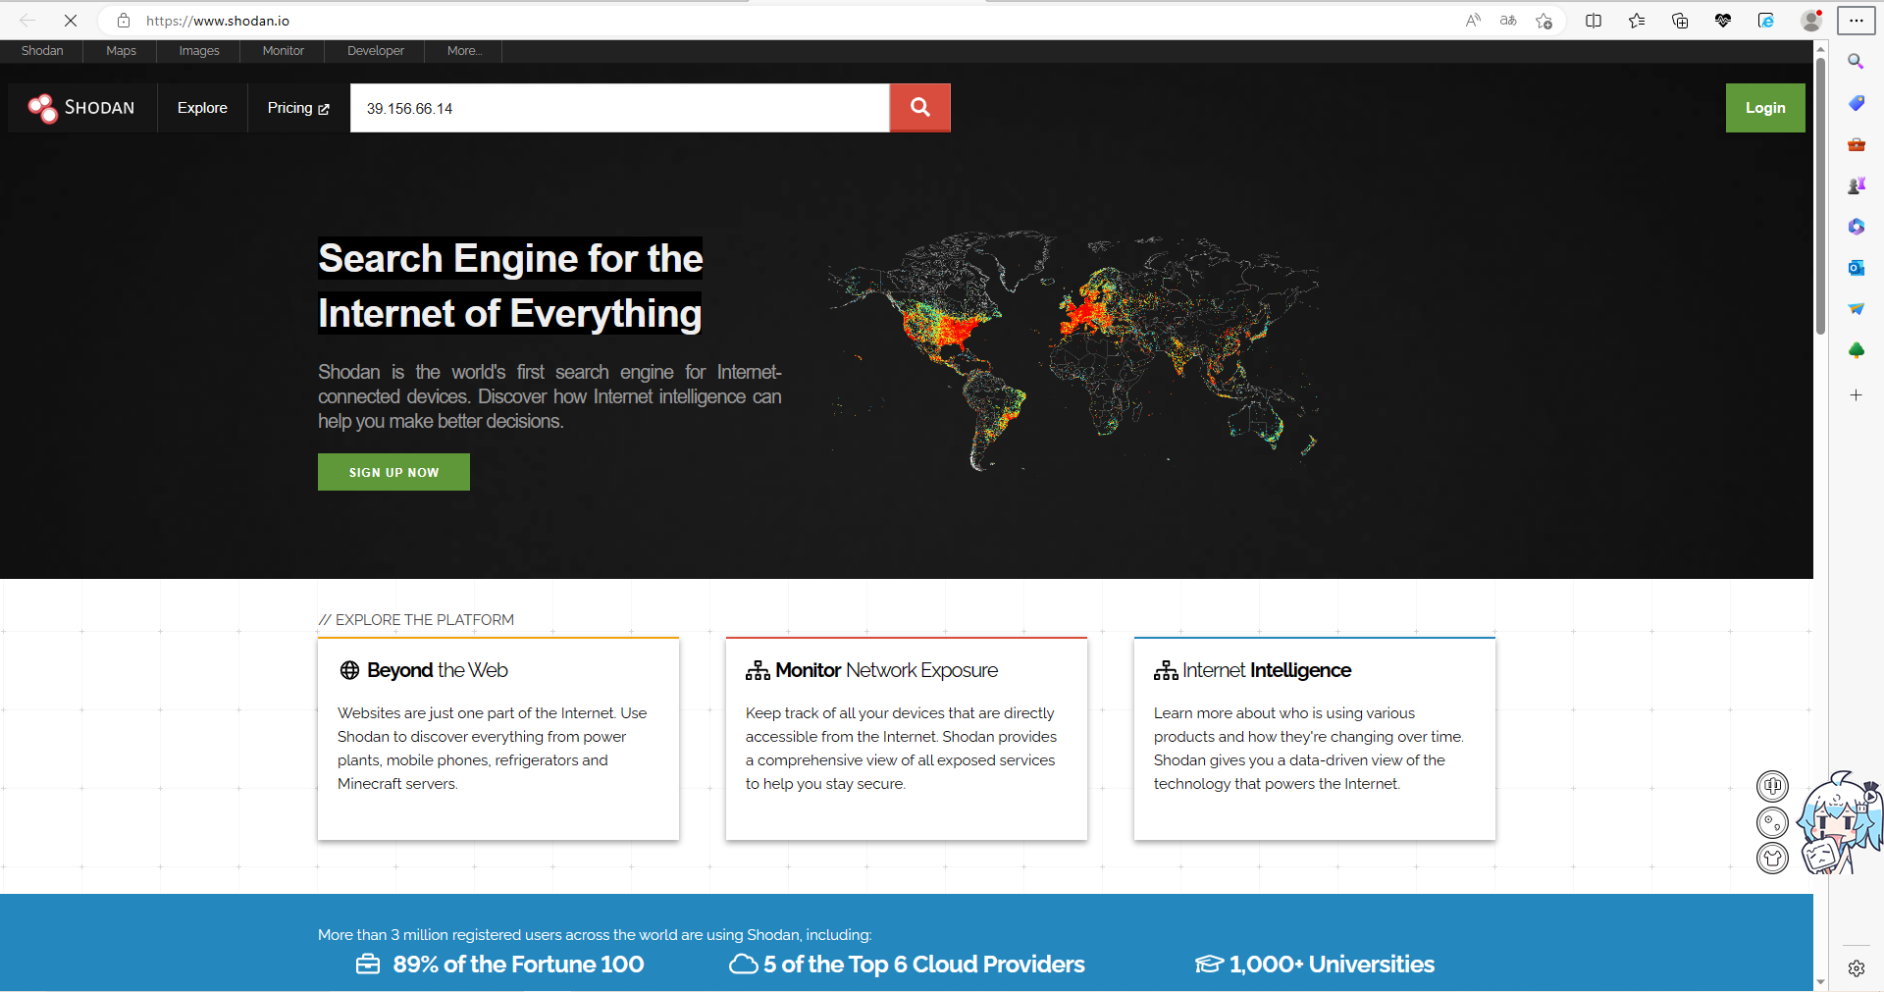Open sidebar Games chess icon
1884x992 pixels.
click(x=1856, y=185)
